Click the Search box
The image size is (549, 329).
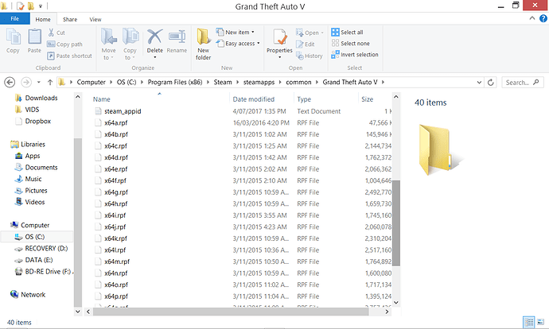point(523,83)
